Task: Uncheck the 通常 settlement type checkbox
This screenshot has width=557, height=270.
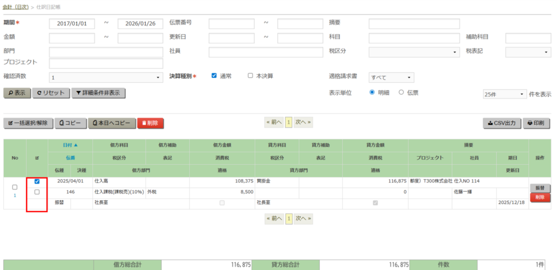Action: (x=214, y=76)
